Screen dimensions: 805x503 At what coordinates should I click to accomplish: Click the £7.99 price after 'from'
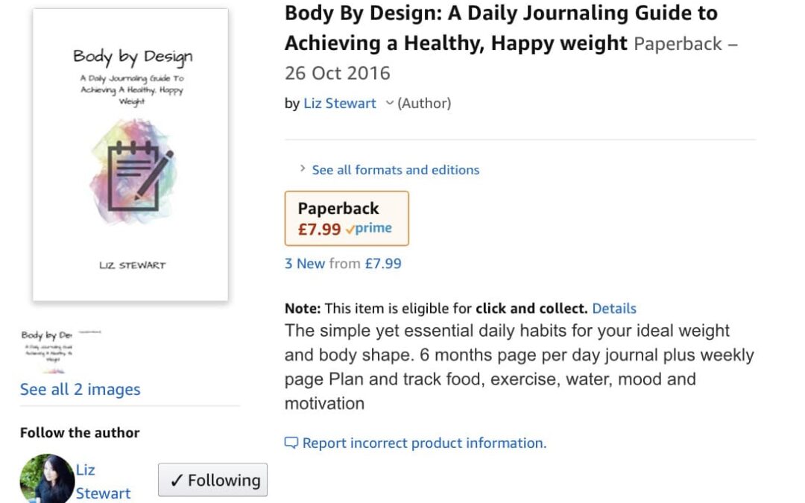point(382,263)
